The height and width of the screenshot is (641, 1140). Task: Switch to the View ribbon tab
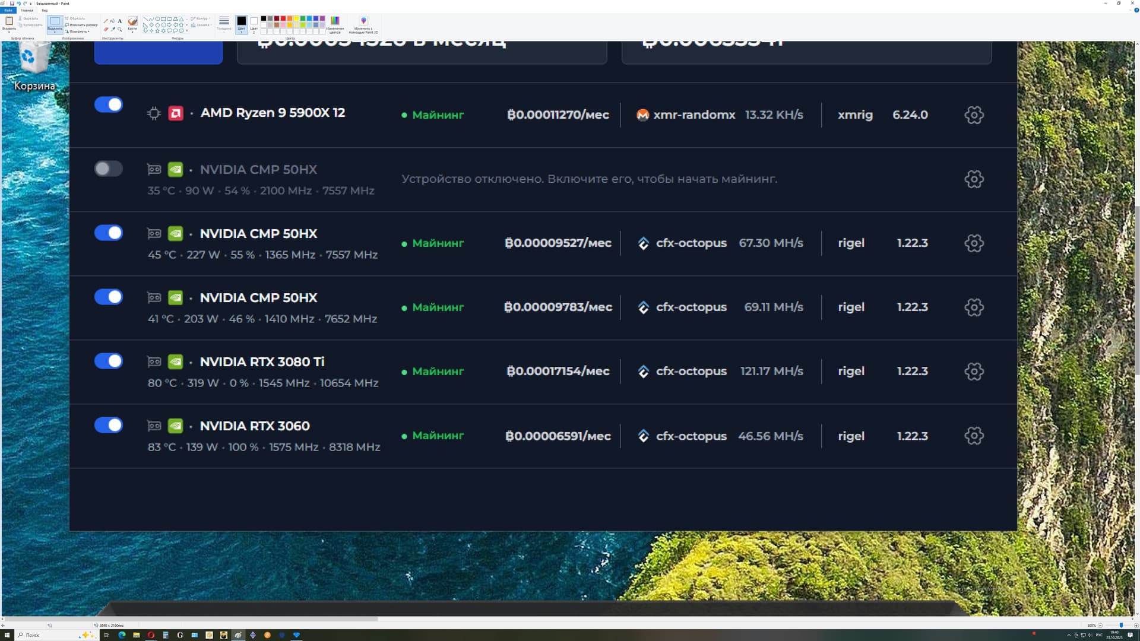45,10
